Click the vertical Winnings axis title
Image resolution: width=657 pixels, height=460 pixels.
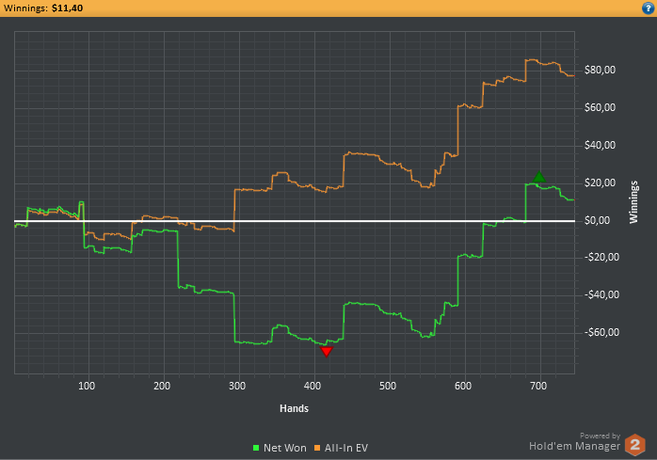pos(633,202)
